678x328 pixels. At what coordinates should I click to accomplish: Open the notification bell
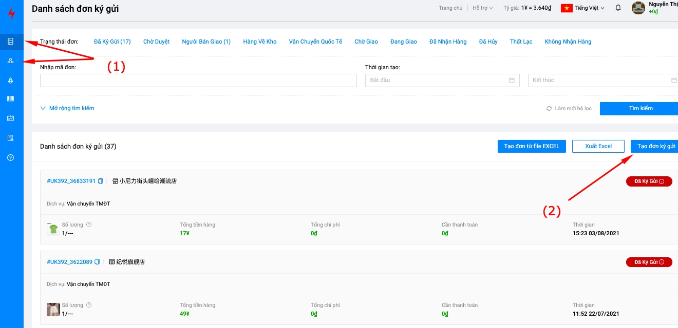point(618,8)
